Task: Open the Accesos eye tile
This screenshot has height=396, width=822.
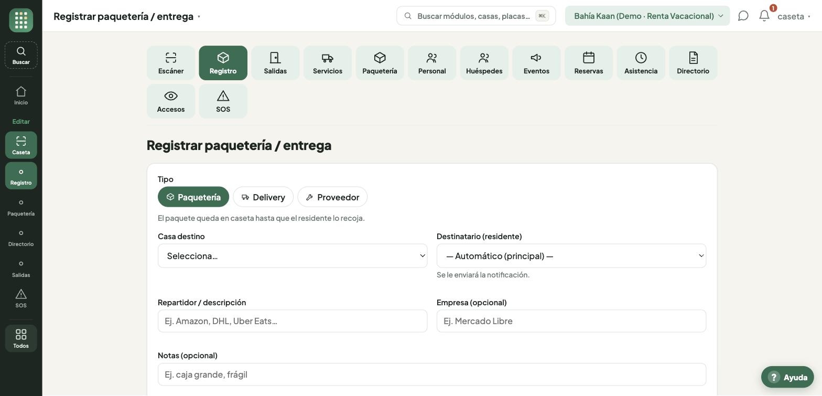Action: (x=171, y=101)
